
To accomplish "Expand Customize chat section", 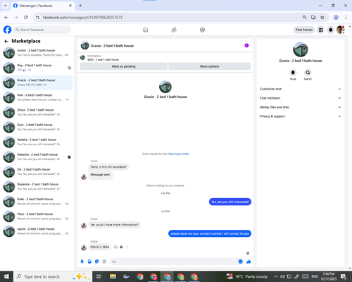I will tap(300, 89).
